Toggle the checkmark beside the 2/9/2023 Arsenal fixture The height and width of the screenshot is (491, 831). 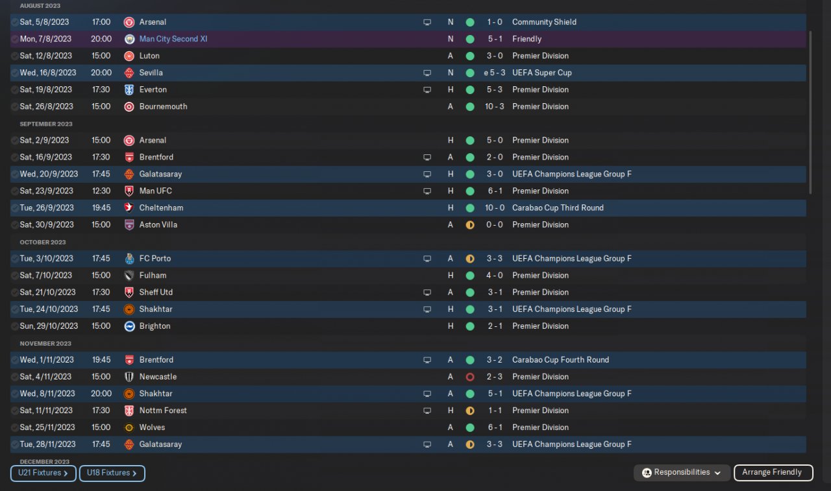(x=15, y=140)
